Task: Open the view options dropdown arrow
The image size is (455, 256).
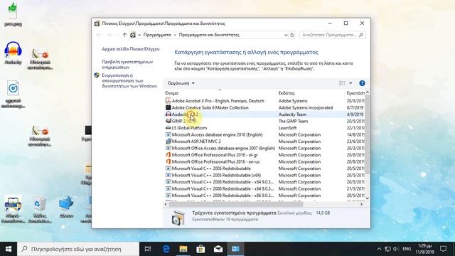Action: (350, 83)
